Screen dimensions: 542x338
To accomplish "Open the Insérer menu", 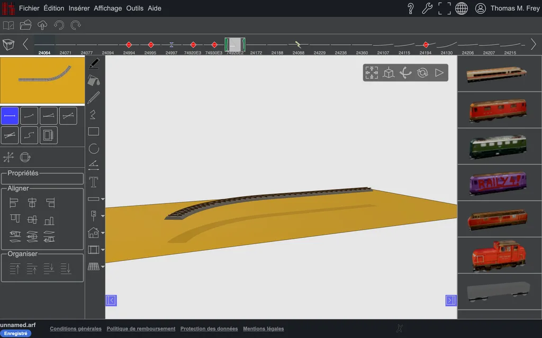I will coord(79,8).
